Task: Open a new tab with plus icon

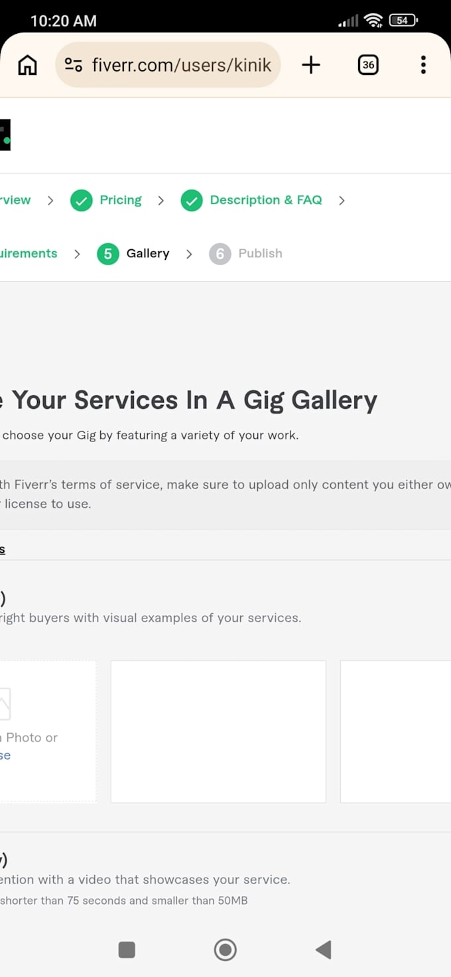Action: (310, 65)
